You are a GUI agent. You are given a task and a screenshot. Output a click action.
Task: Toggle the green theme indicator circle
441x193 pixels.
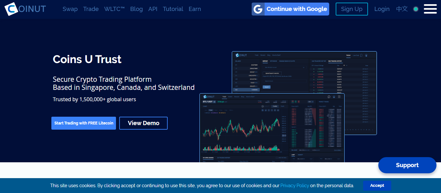[x=416, y=9]
